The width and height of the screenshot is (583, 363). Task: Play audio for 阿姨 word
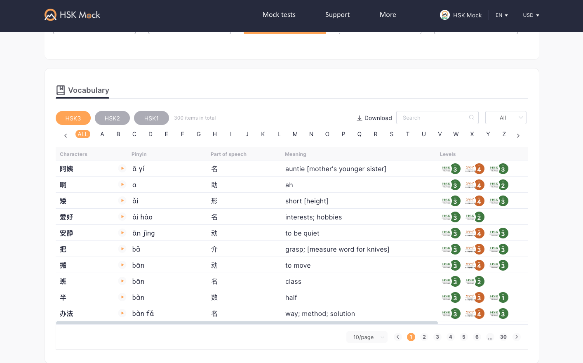click(122, 168)
